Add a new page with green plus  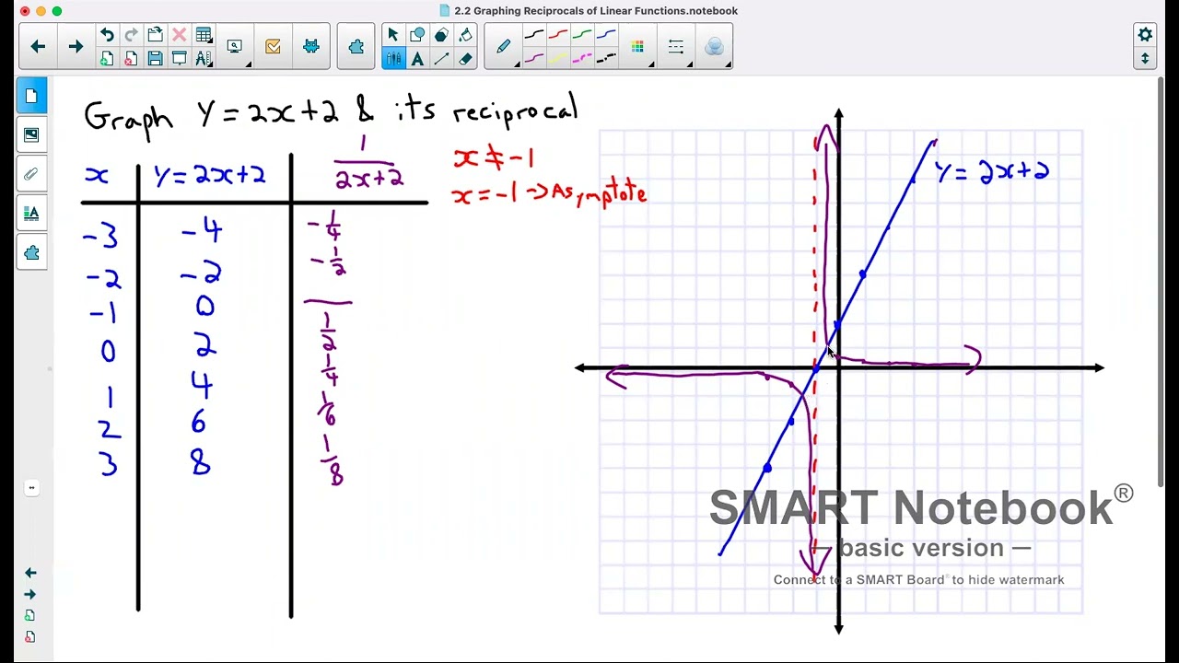(107, 58)
